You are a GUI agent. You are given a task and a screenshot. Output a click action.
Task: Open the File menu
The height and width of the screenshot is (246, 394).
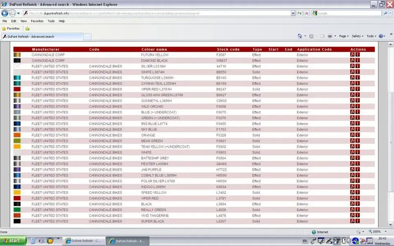pos(5,21)
